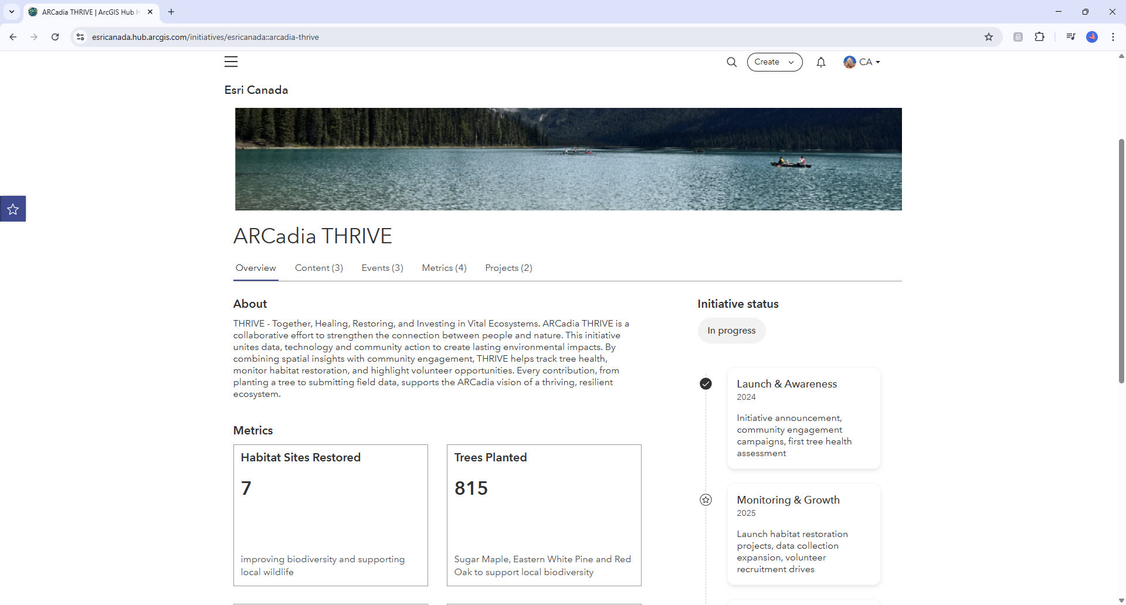Open browser extensions puzzle icon
1126x605 pixels.
click(x=1040, y=36)
